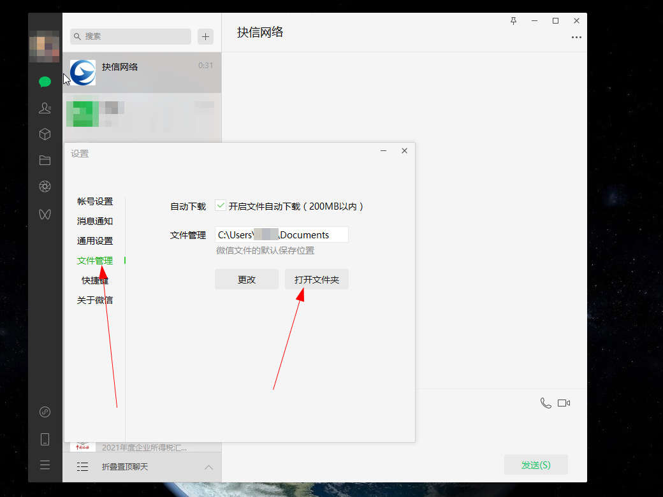The width and height of the screenshot is (663, 497).
Task: Collapse the 折叠置顶聊天 section arrow
Action: click(208, 467)
